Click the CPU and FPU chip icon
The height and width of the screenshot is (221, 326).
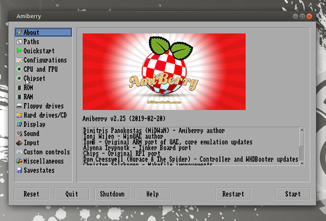[x=19, y=69]
